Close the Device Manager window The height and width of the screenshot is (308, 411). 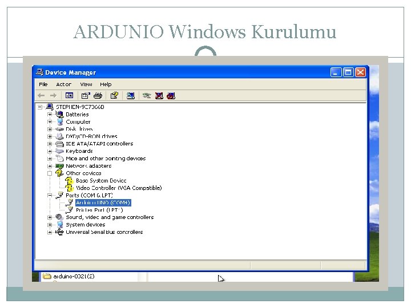click(x=360, y=72)
